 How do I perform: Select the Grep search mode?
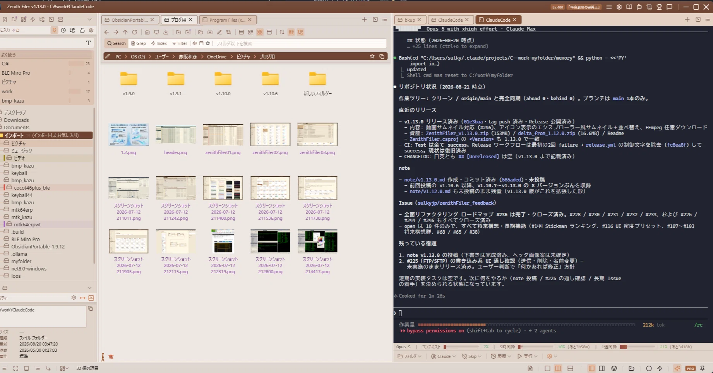(139, 43)
